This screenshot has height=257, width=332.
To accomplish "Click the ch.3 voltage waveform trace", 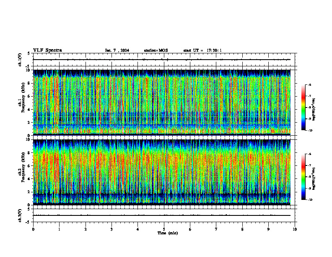I will (162, 215).
